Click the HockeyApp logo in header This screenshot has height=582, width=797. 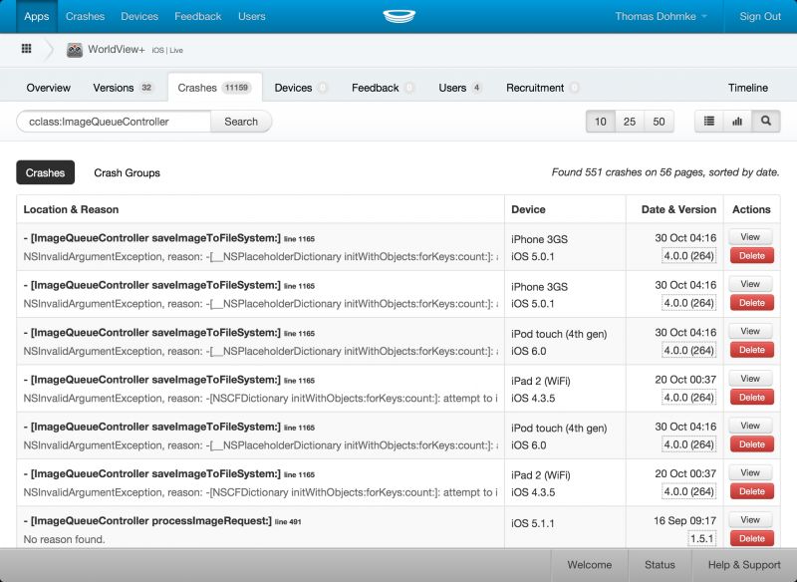[x=398, y=17]
